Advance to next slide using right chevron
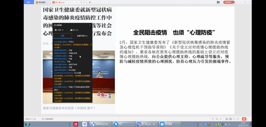This screenshot has width=266, height=127. point(221,119)
